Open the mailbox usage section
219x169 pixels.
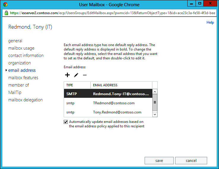point(21,48)
